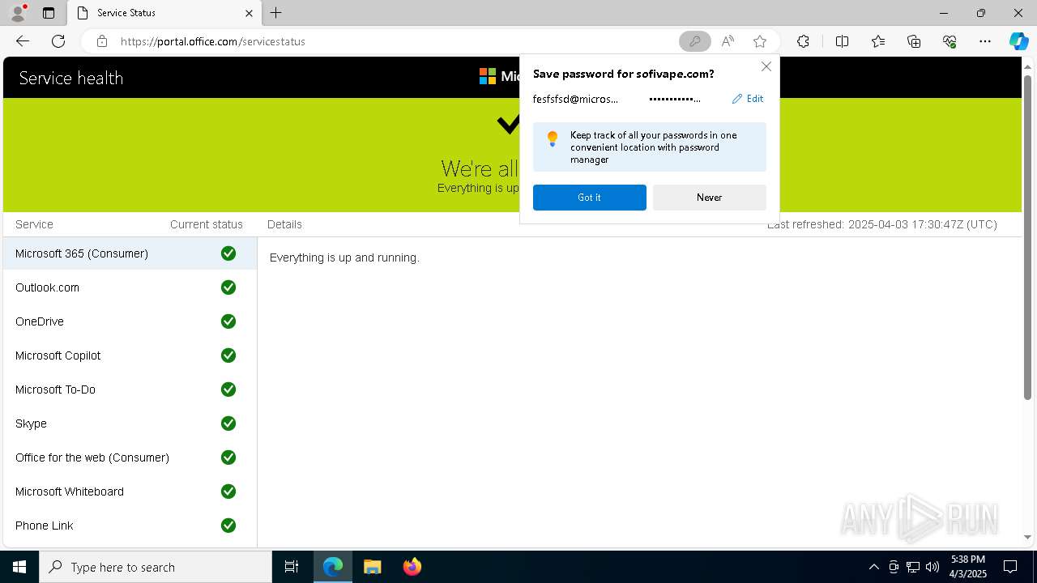Image resolution: width=1037 pixels, height=583 pixels.
Task: Click the Current status column header
Action: pos(207,224)
